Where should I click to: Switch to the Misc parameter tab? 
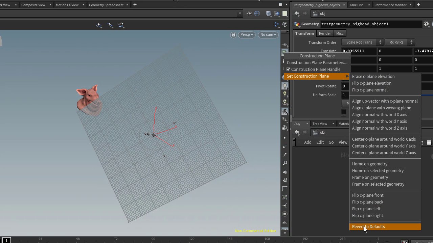tap(340, 33)
